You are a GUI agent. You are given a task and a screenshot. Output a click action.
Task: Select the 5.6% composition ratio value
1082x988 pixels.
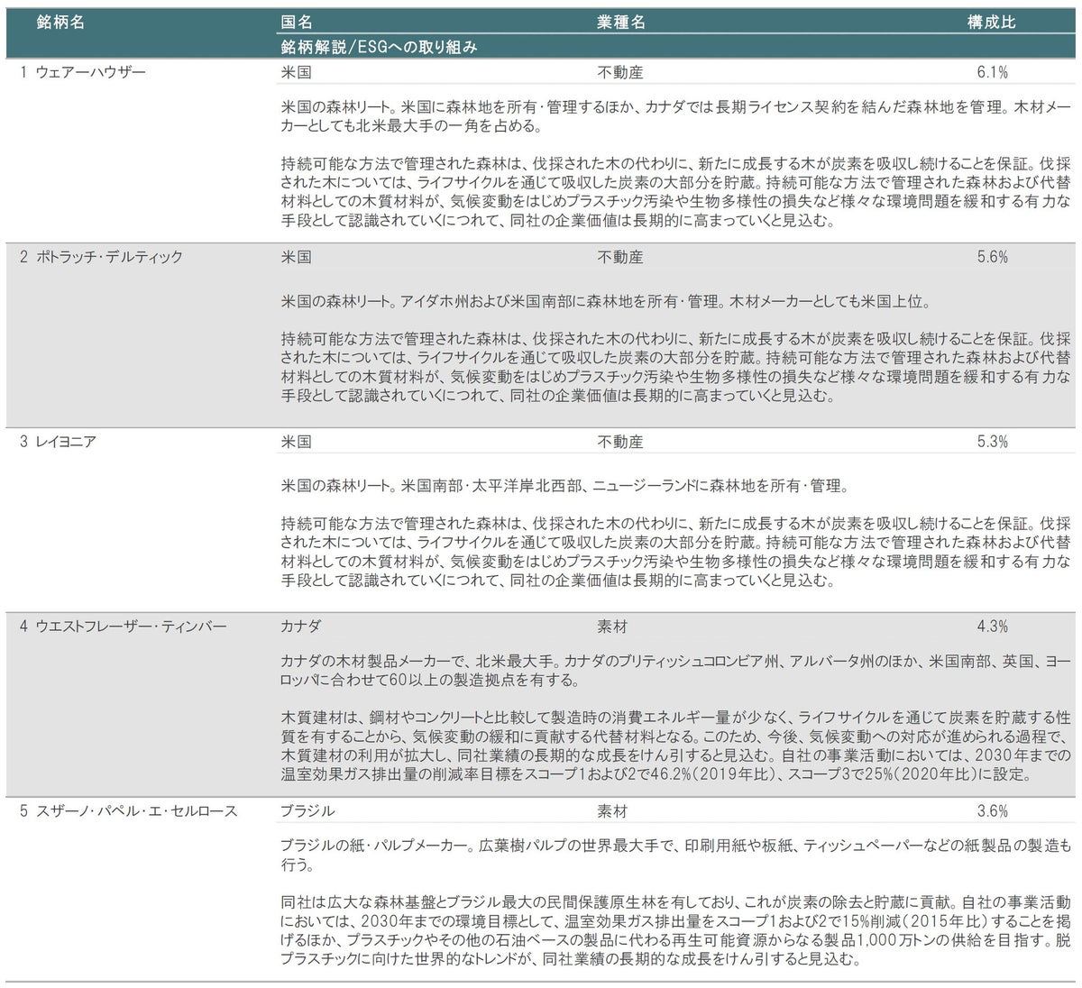(992, 257)
